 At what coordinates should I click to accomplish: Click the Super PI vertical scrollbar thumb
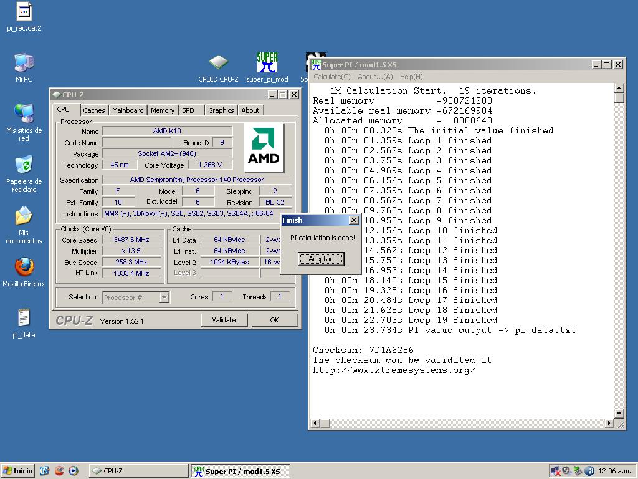coord(619,98)
